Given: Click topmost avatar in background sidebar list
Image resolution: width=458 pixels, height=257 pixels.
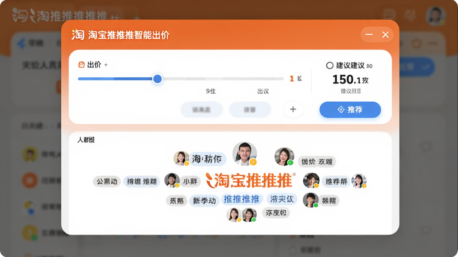Looking at the screenshot, I should (x=30, y=154).
